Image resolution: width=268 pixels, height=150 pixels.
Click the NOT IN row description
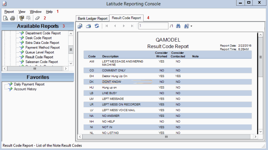point(107,127)
